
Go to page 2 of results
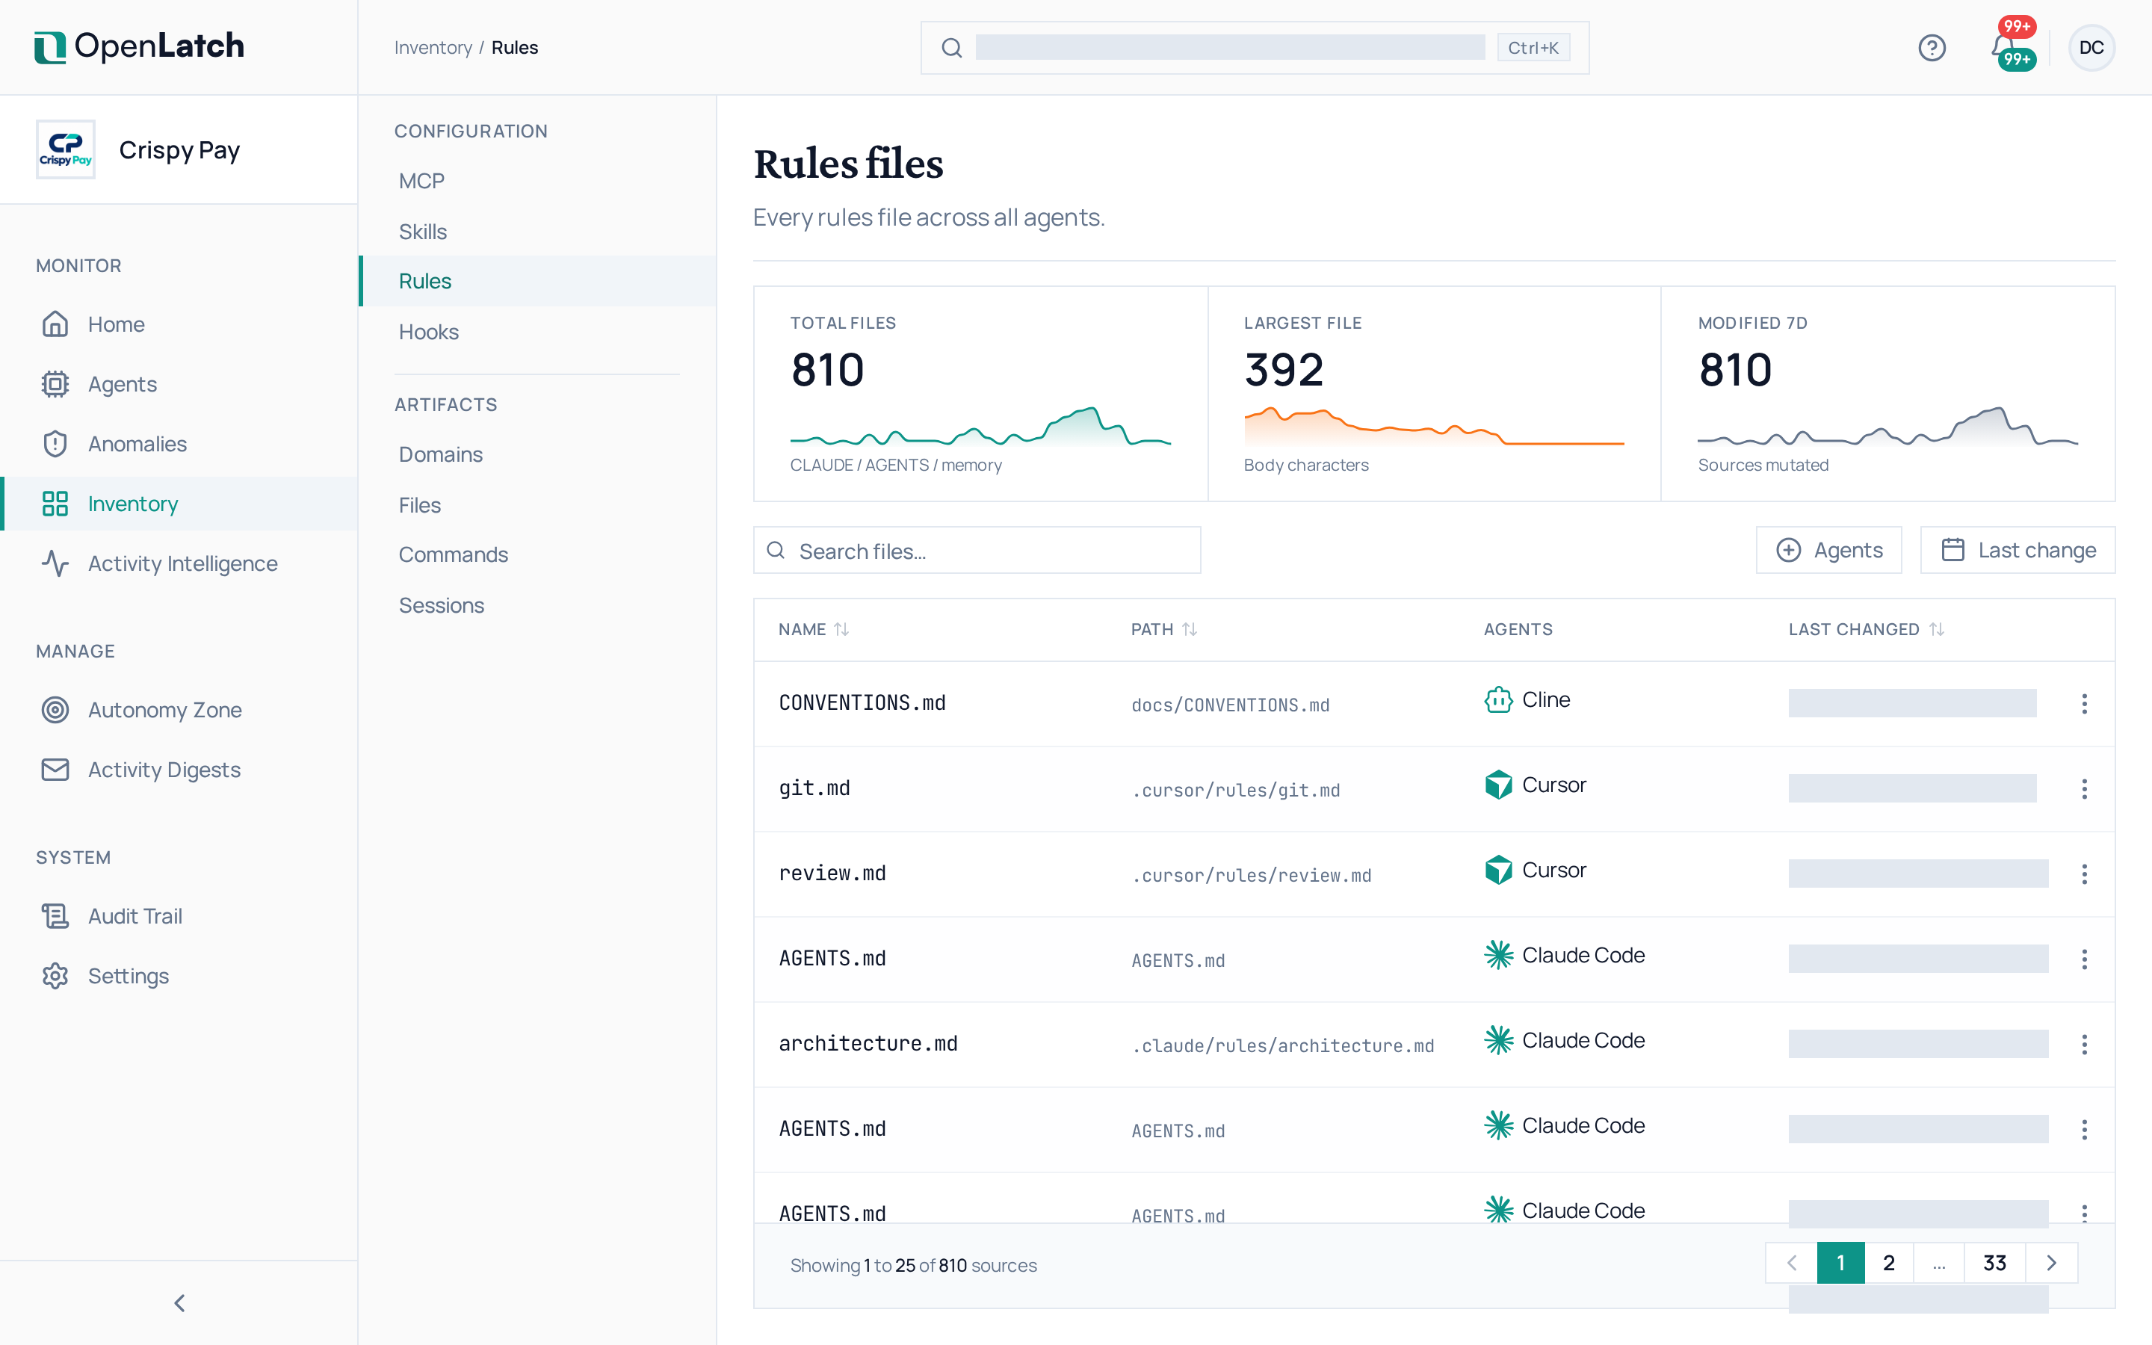click(1889, 1263)
